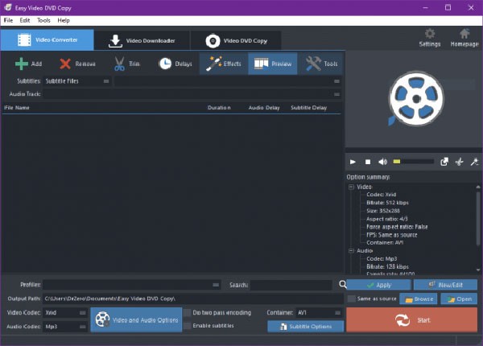
Task: Click the Audio Delay column header
Action: [x=264, y=108]
